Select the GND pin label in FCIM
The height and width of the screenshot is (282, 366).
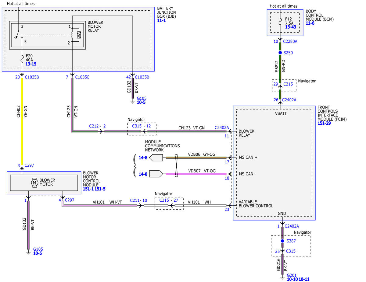tap(282, 214)
